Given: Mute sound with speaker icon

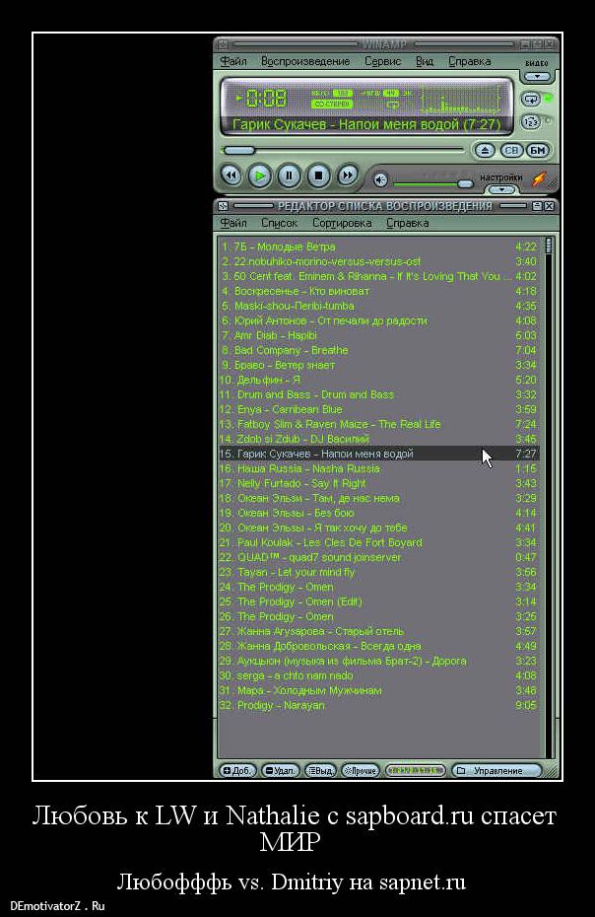Looking at the screenshot, I should [380, 179].
